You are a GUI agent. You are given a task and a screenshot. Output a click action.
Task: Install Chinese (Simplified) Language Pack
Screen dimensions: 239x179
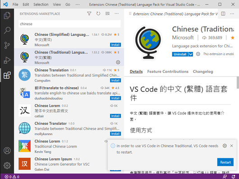[x=115, y=45]
